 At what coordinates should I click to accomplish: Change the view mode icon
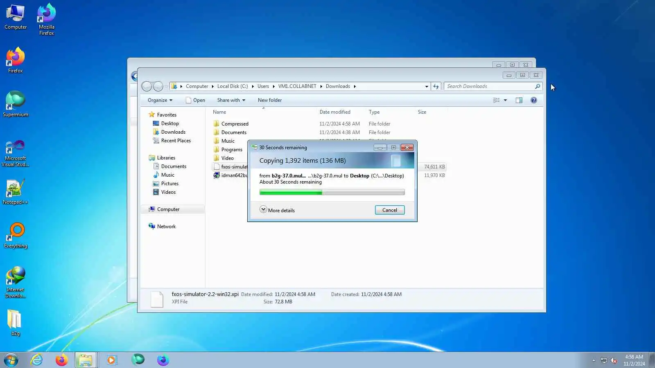tap(497, 100)
